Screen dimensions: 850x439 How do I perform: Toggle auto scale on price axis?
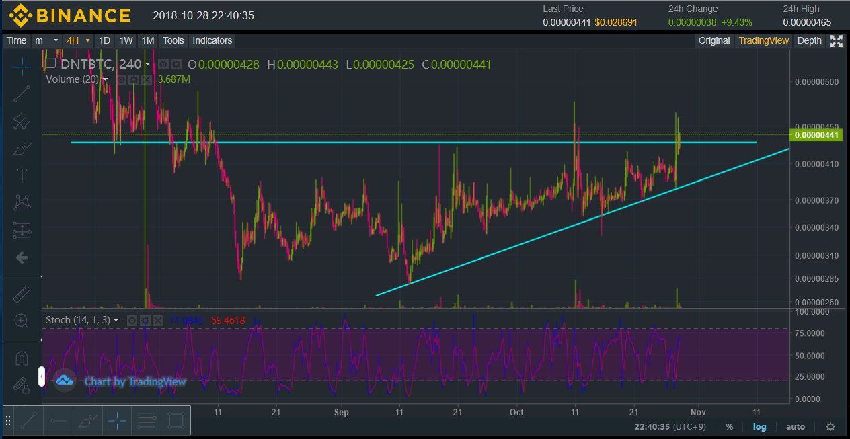[796, 427]
